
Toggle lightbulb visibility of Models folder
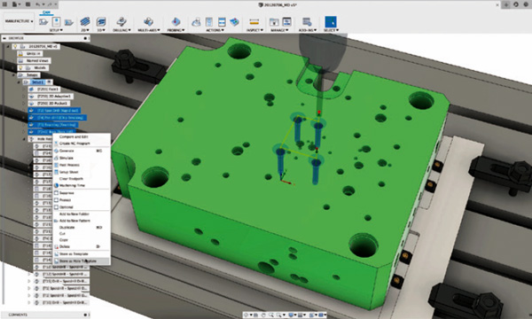20,68
